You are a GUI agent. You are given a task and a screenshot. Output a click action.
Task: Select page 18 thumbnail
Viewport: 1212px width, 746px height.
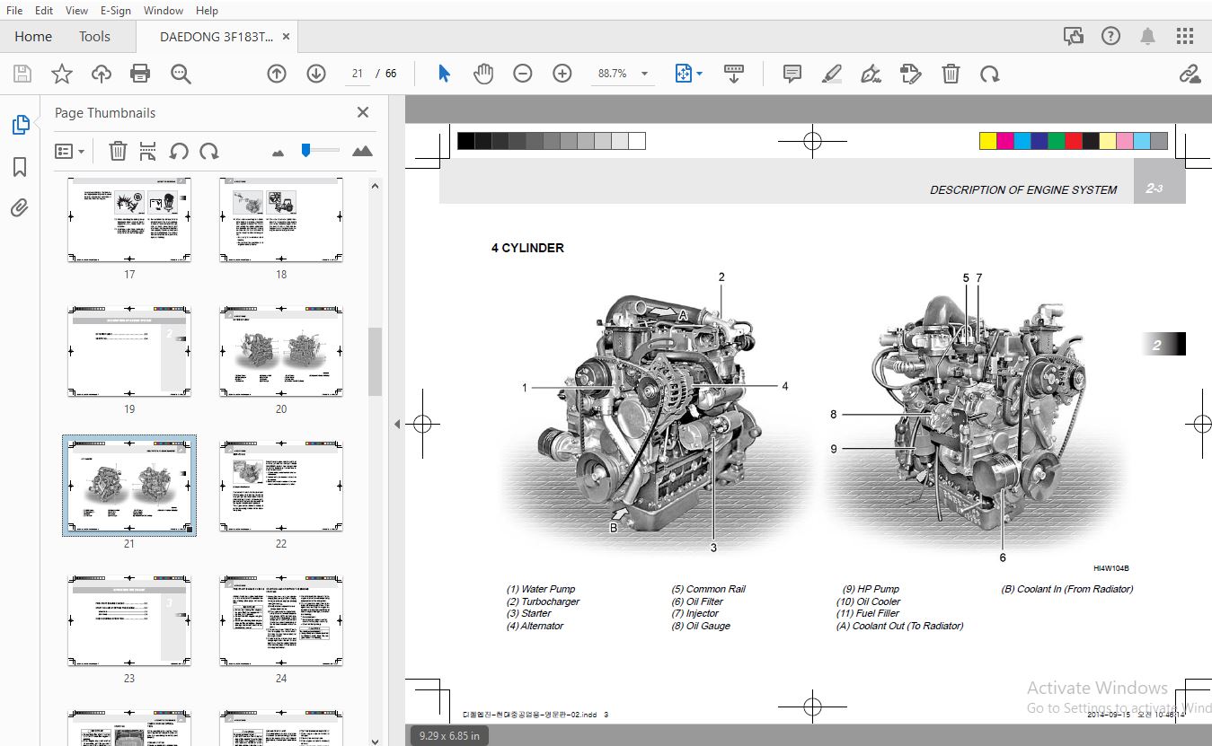pyautogui.click(x=281, y=220)
